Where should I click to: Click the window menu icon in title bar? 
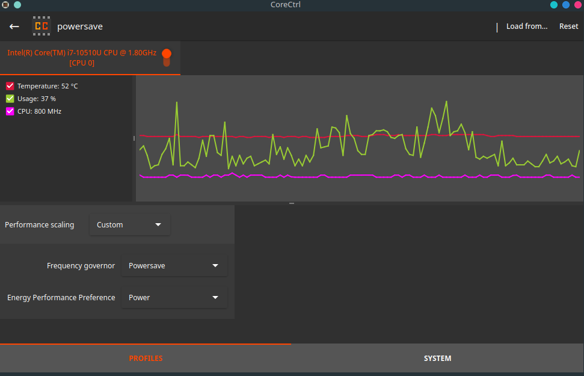5,5
